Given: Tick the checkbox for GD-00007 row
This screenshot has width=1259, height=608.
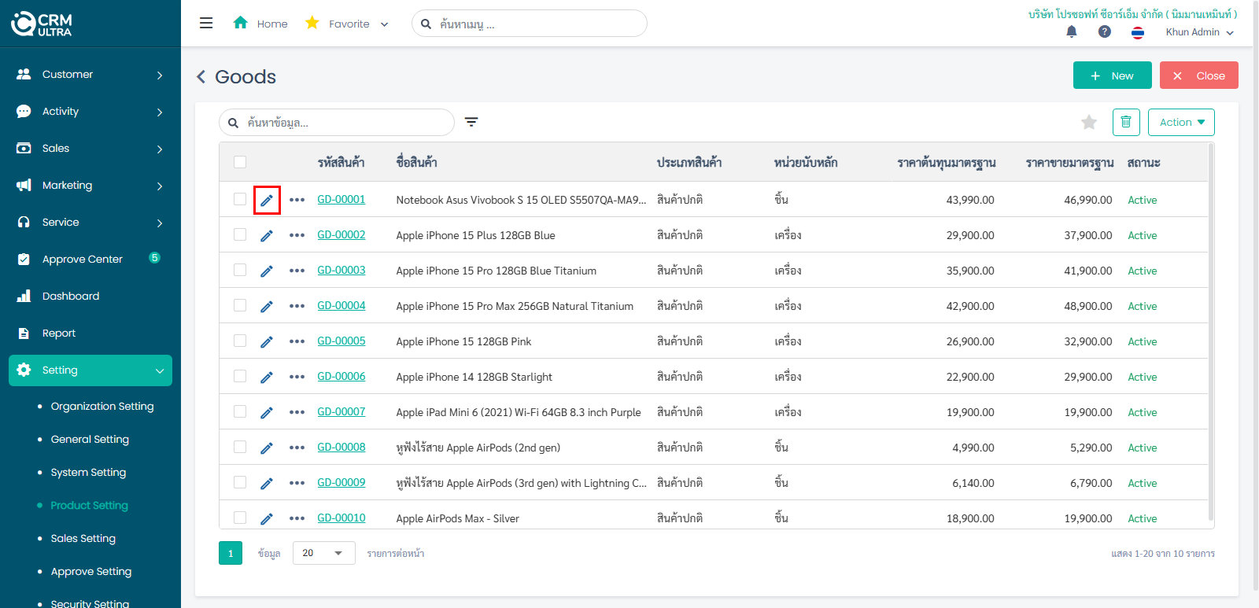Looking at the screenshot, I should [x=240, y=411].
